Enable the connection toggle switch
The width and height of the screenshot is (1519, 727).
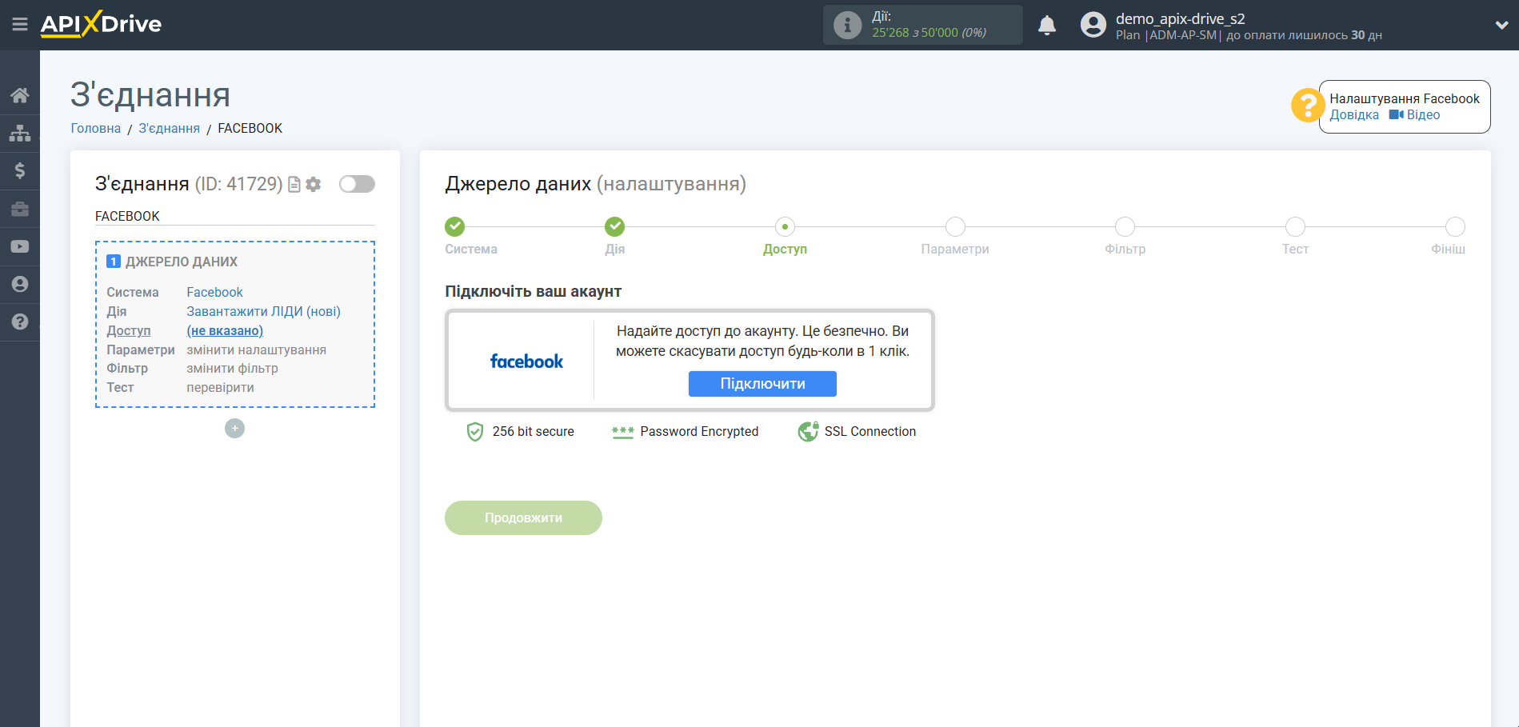357,184
